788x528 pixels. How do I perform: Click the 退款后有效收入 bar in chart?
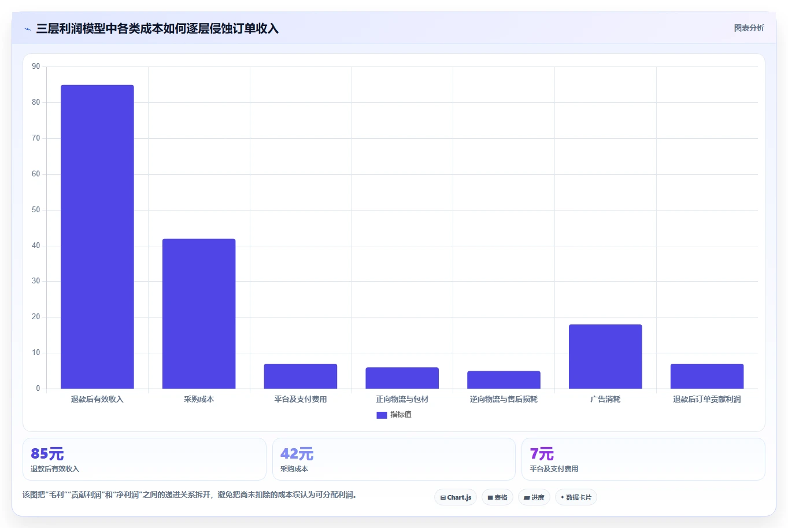(x=97, y=237)
